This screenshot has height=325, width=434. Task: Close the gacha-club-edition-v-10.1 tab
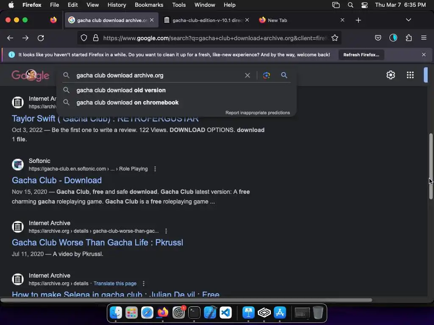click(247, 20)
